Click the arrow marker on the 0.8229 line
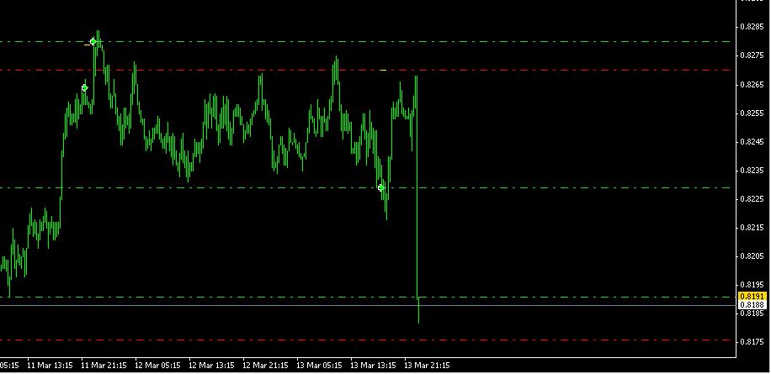 click(381, 187)
